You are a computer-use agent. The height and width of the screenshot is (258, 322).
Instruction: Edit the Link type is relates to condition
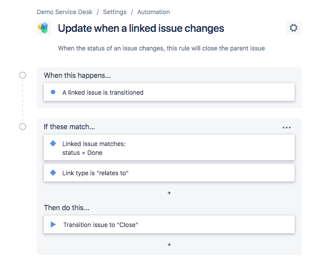169,173
